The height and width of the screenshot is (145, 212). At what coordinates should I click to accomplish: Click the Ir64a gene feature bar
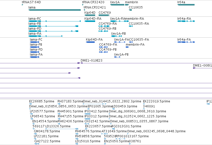pyautogui.click(x=186, y=5)
